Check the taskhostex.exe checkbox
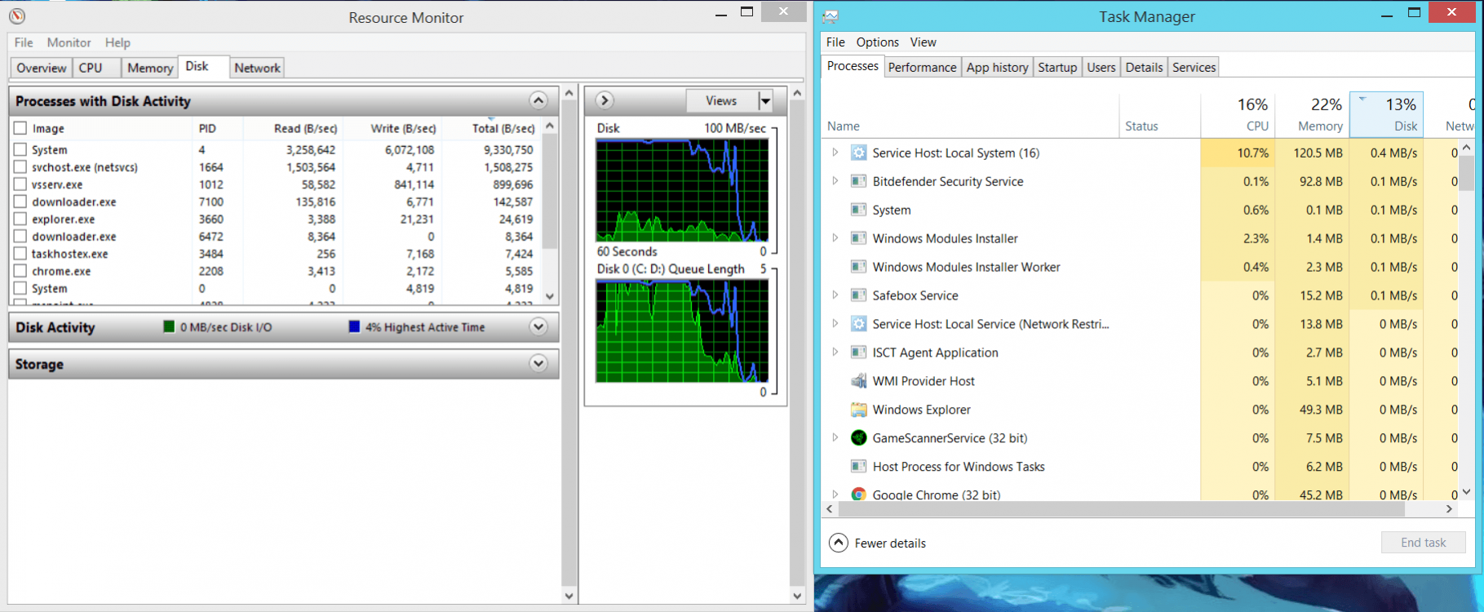 click(x=20, y=254)
